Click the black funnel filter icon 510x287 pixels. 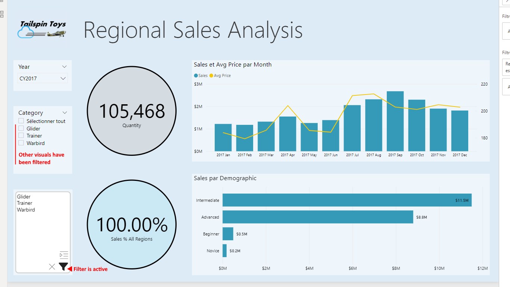point(63,267)
